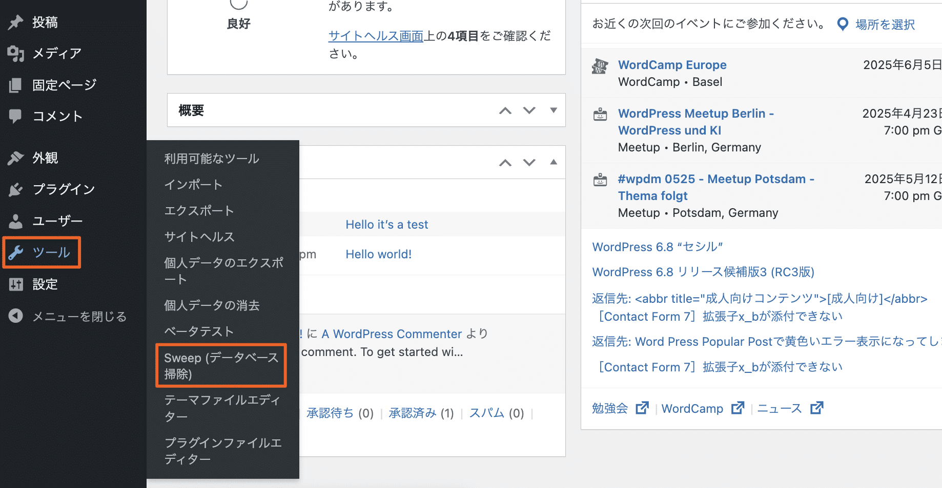
Task: Move the 概要 panel up
Action: [505, 110]
